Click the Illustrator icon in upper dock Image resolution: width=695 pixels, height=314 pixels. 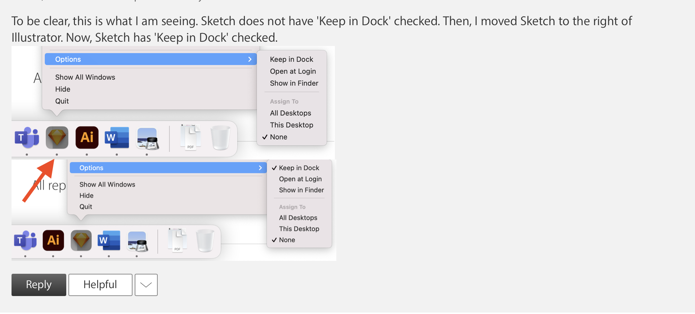pos(87,138)
